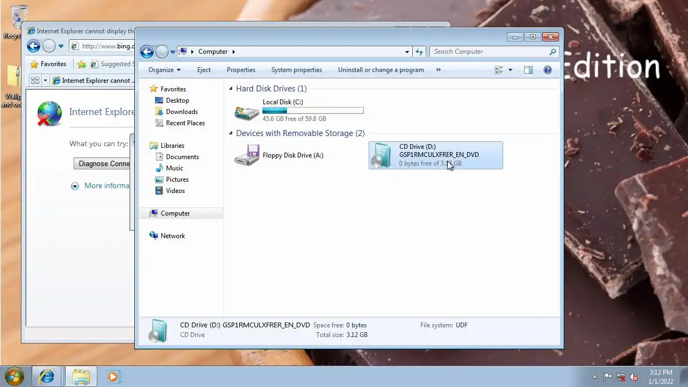The image size is (688, 387).
Task: Toggle the preview pane
Action: pos(528,70)
